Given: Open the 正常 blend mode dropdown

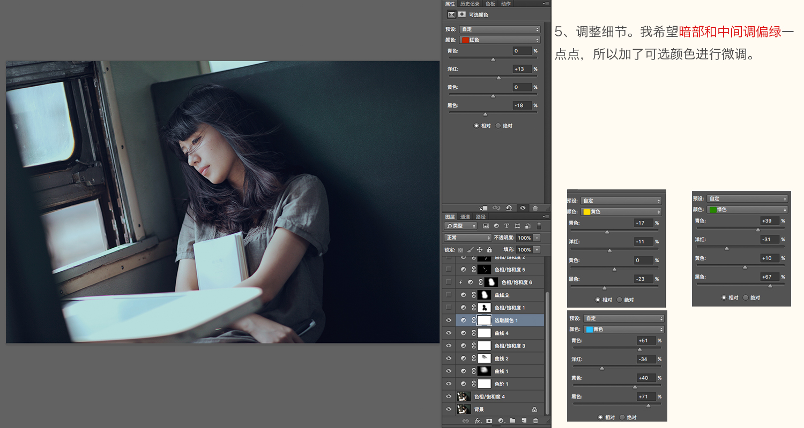Looking at the screenshot, I should click(x=467, y=238).
